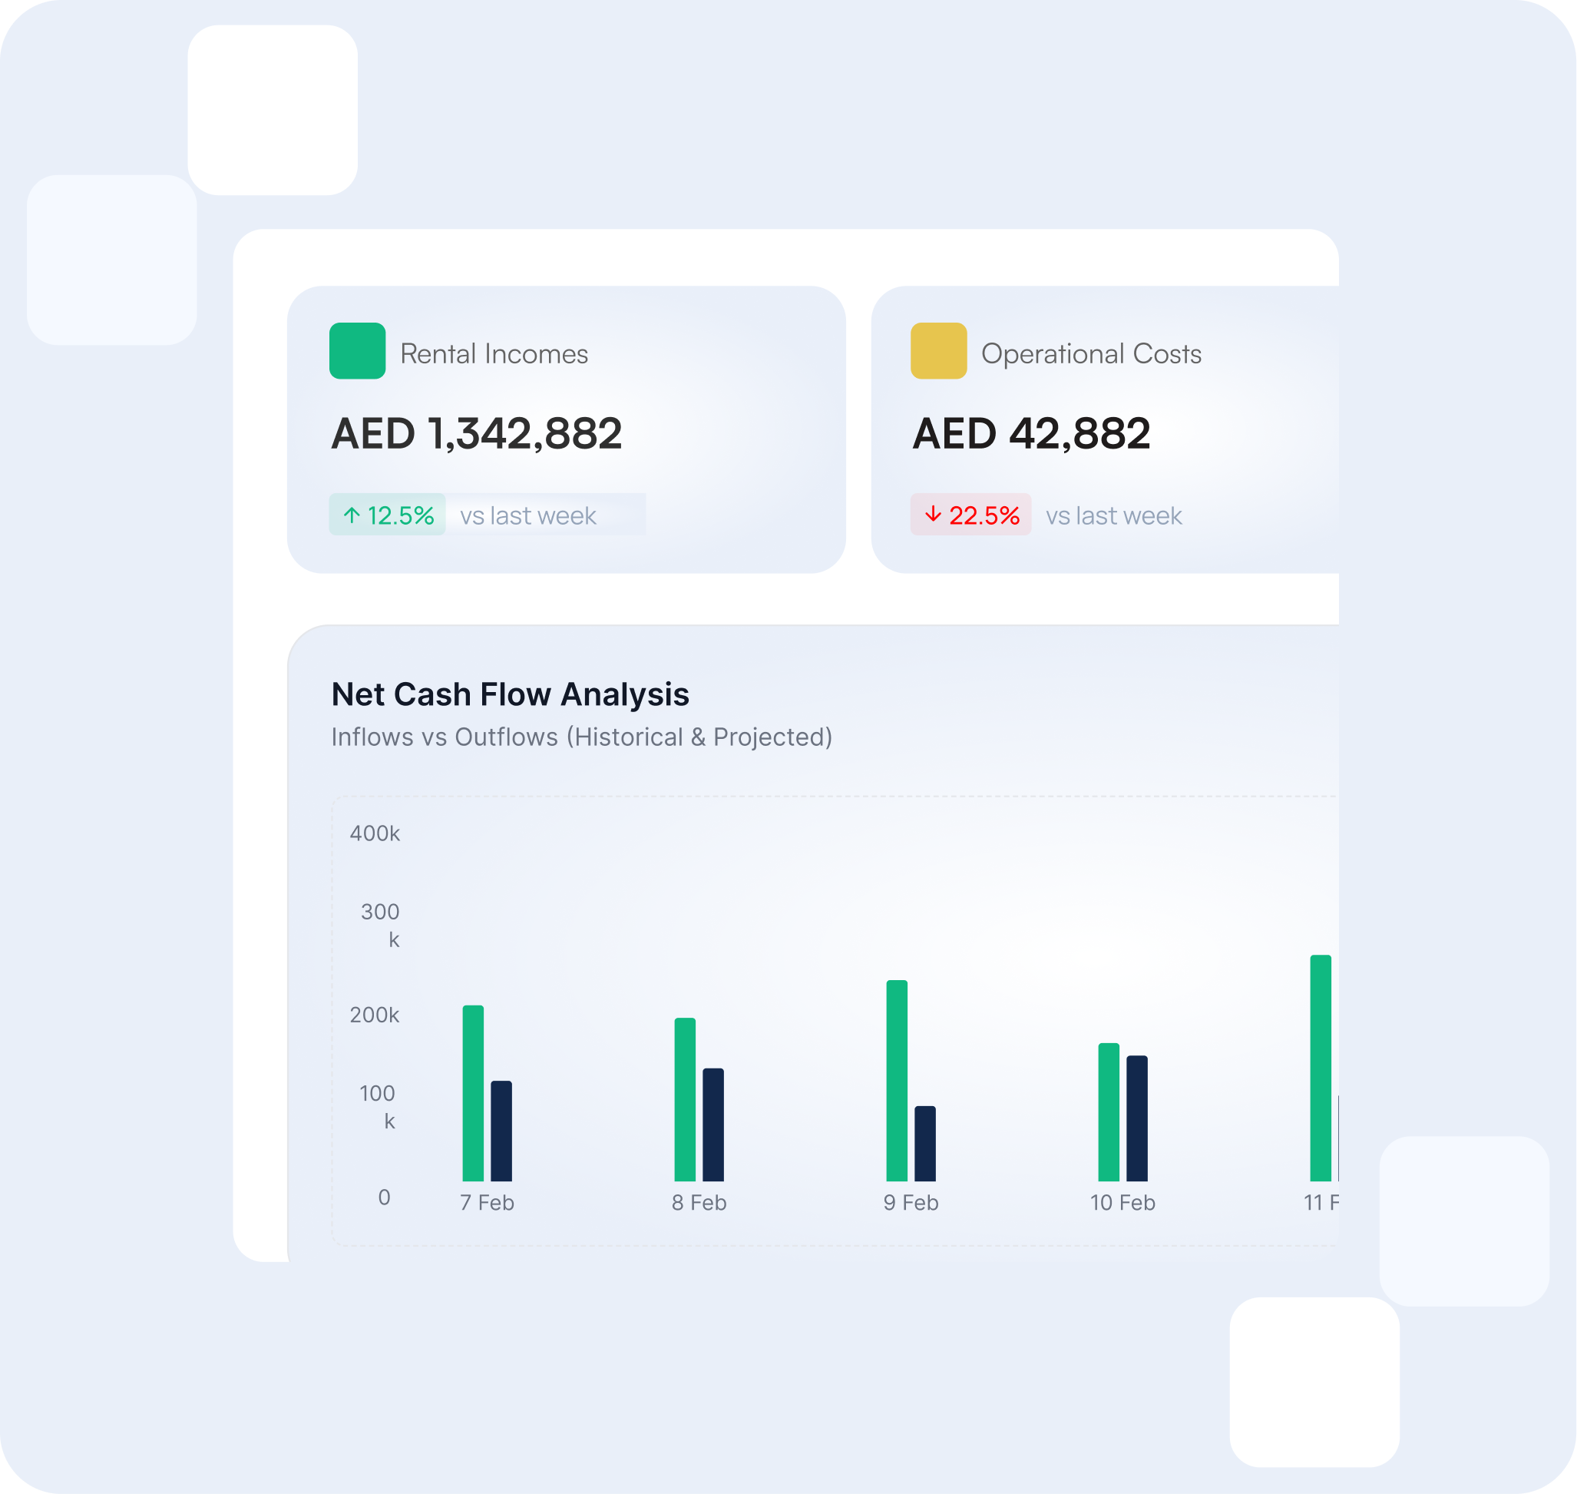Click the navy outflow bar for 8 Feb
Screen dimensions: 1577x1494
(x=714, y=1125)
